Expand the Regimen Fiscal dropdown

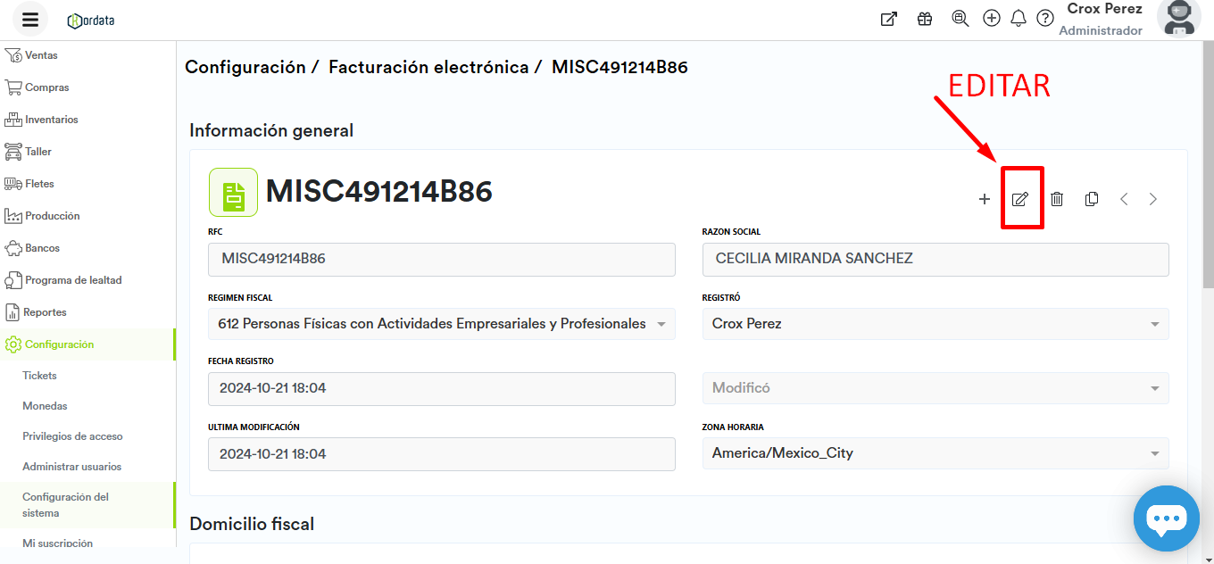[x=661, y=324]
